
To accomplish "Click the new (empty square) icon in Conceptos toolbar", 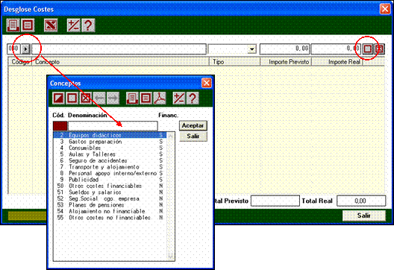I will (72, 98).
